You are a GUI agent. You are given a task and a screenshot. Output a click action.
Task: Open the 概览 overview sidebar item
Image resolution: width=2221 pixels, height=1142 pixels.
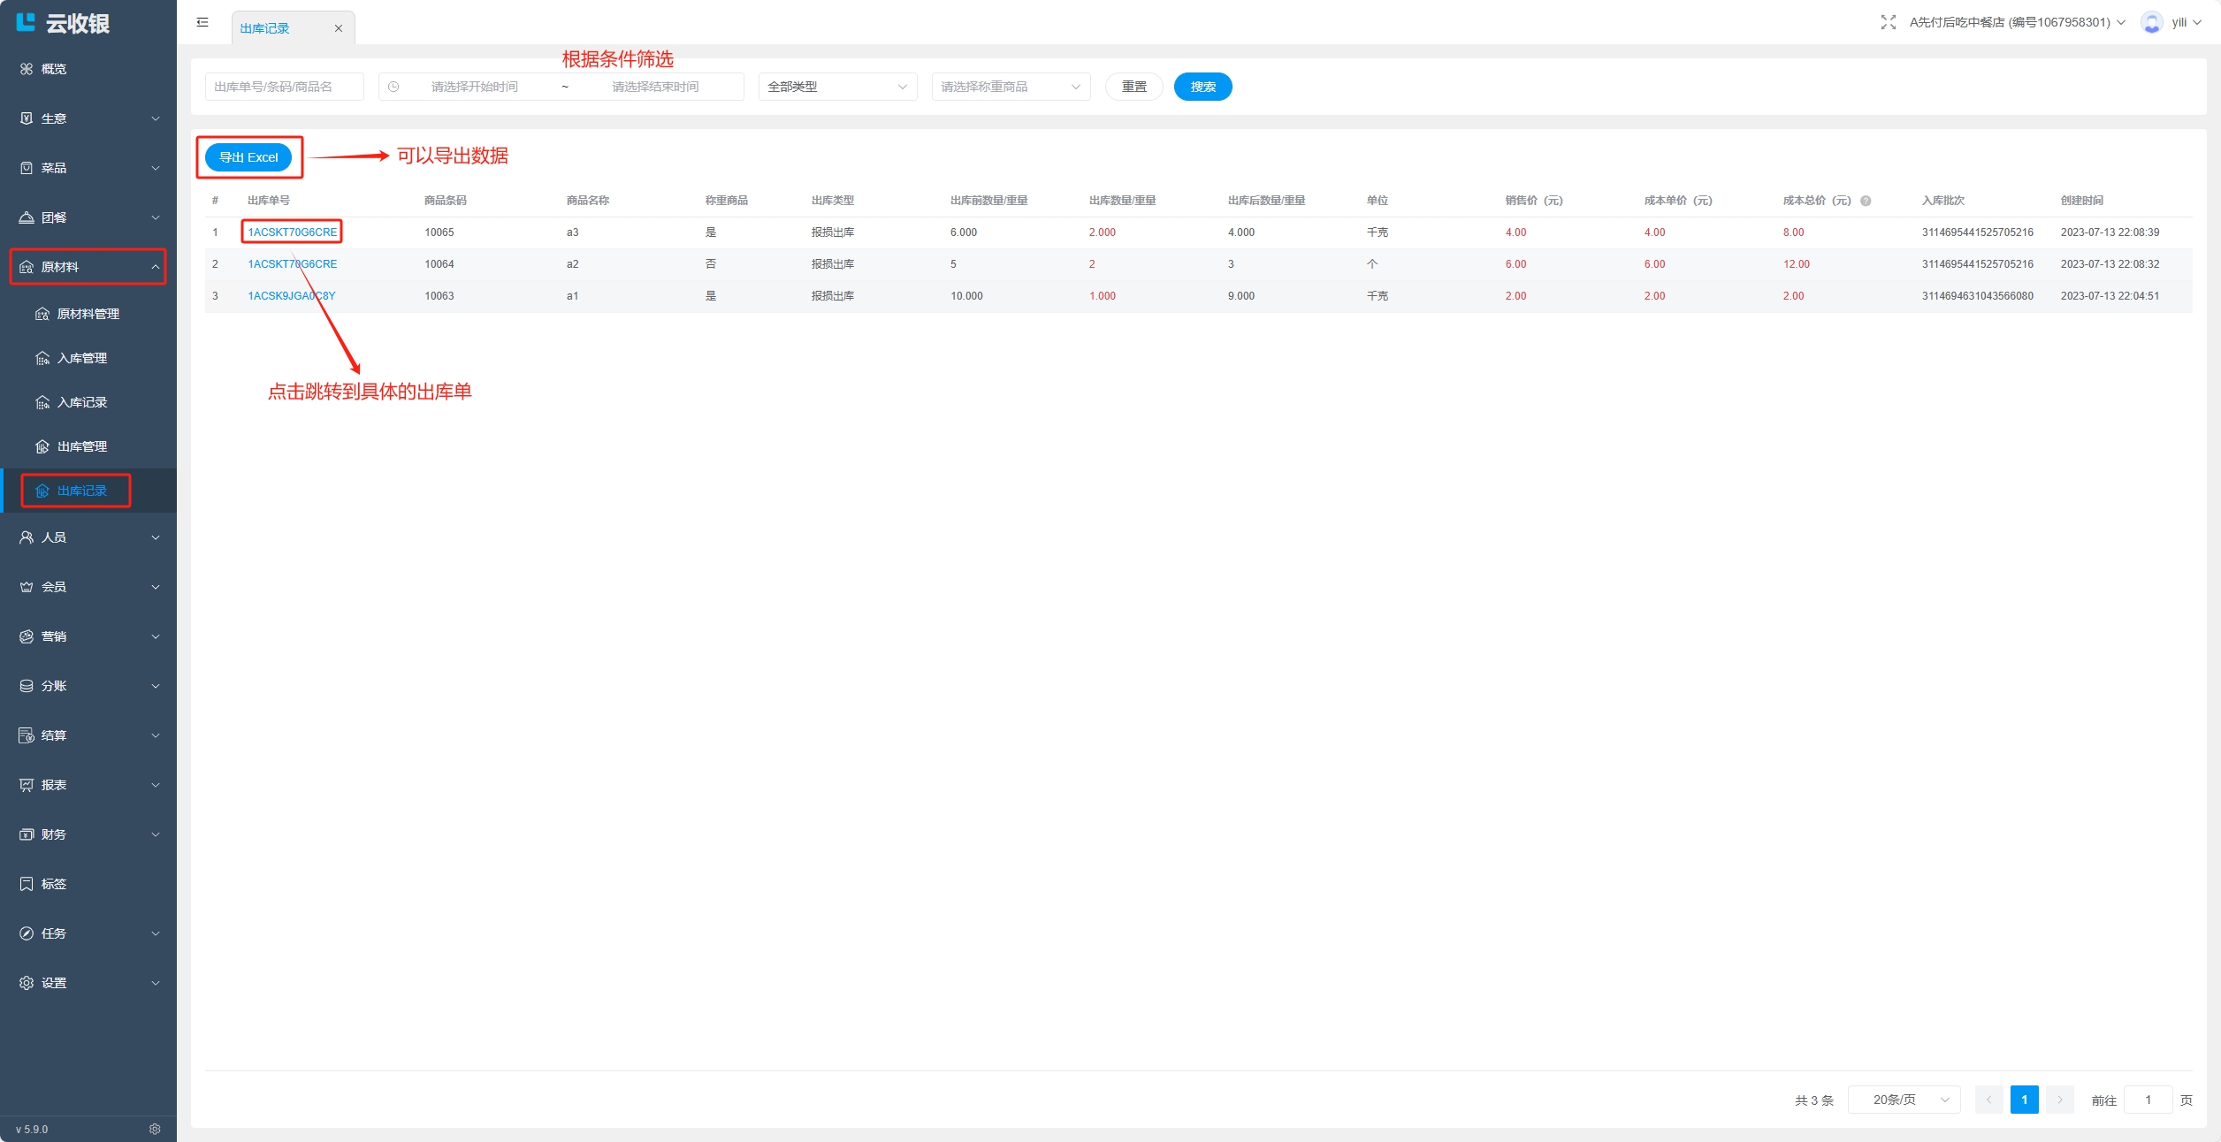coord(53,69)
